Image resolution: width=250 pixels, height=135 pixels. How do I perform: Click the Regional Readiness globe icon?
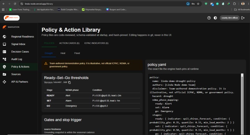coord(4,37)
